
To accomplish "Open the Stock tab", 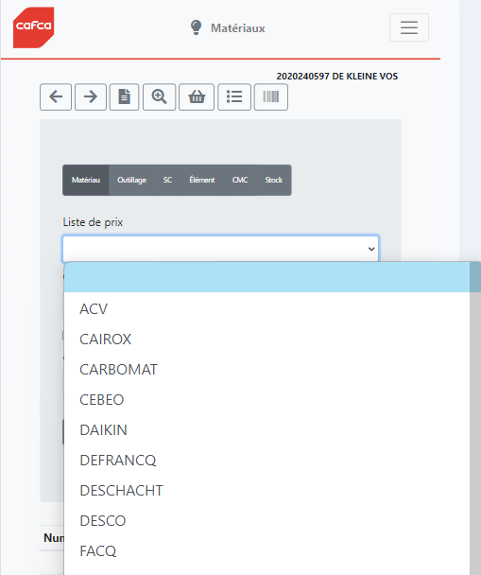I will tap(274, 180).
